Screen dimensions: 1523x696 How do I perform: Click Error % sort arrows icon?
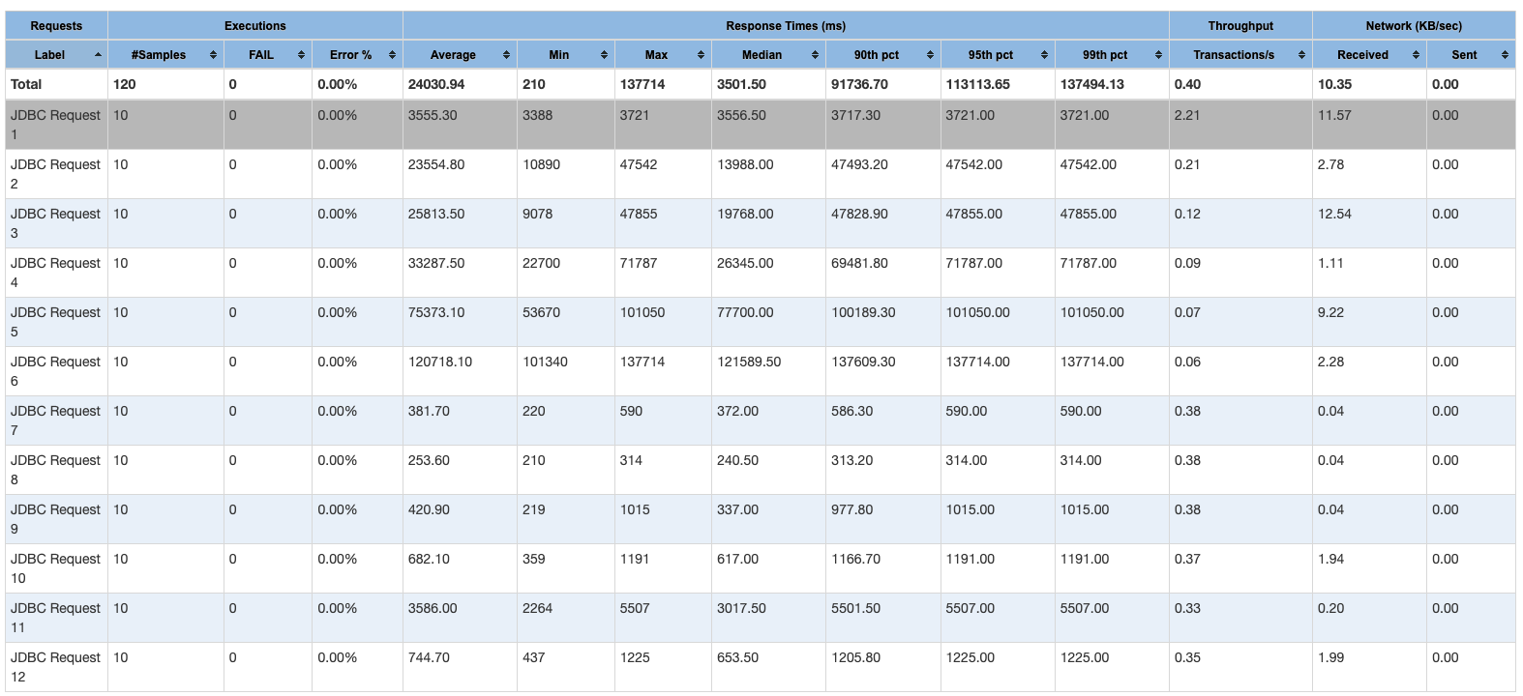pyautogui.click(x=392, y=55)
